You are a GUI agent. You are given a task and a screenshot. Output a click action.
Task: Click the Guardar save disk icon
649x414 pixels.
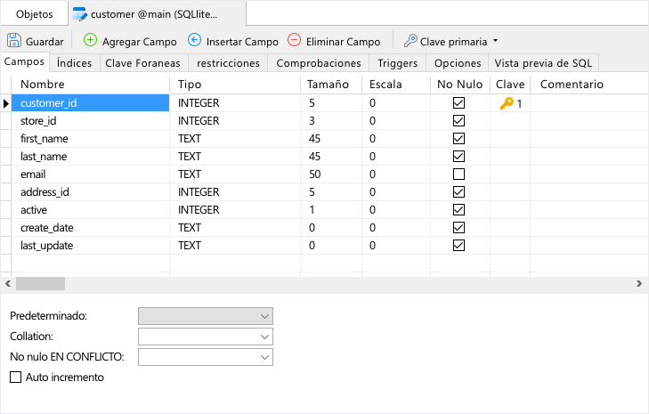(14, 41)
